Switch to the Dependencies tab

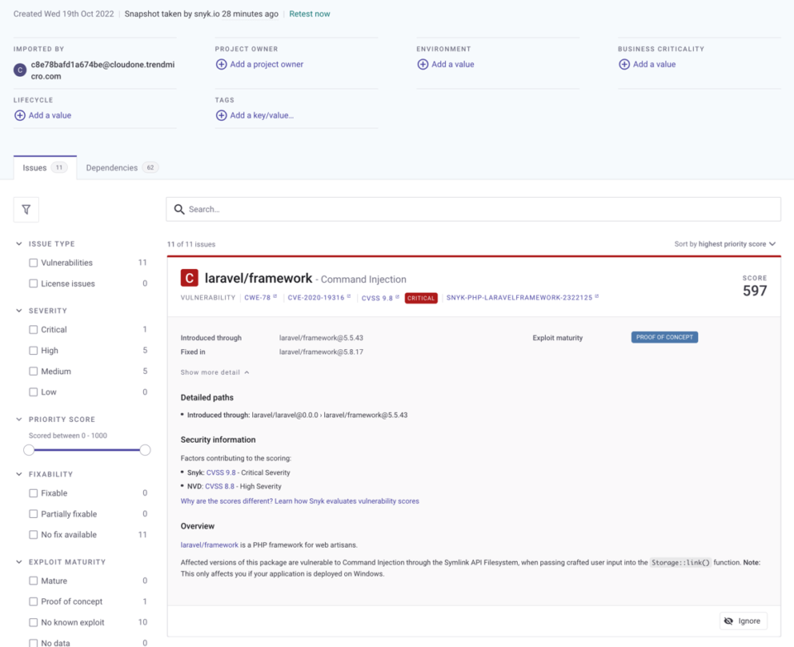pyautogui.click(x=122, y=168)
